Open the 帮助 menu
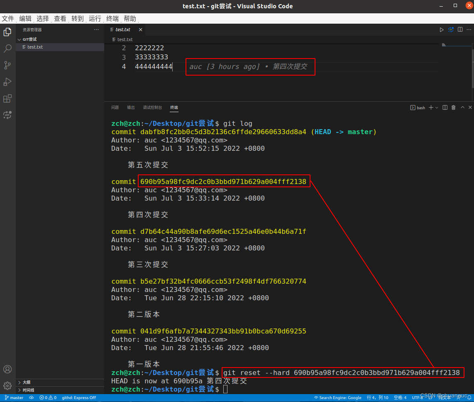Viewport: 474px width, 402px height. [x=130, y=19]
